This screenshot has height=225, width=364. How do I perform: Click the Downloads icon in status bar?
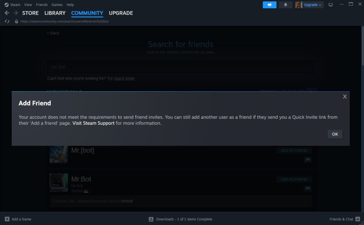pyautogui.click(x=151, y=219)
